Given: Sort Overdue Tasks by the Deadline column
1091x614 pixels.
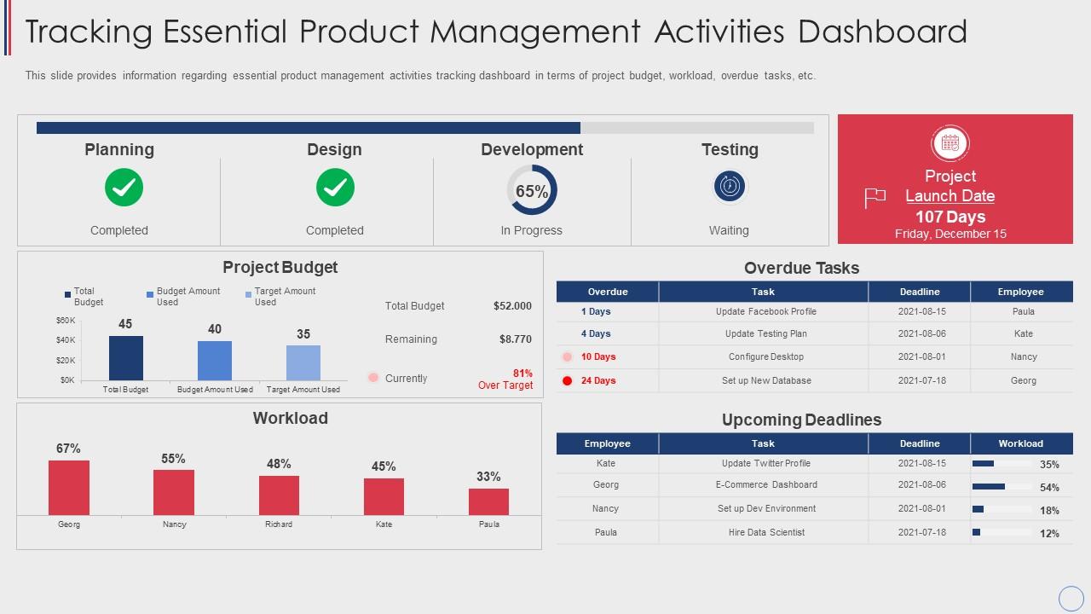Looking at the screenshot, I should click(920, 292).
